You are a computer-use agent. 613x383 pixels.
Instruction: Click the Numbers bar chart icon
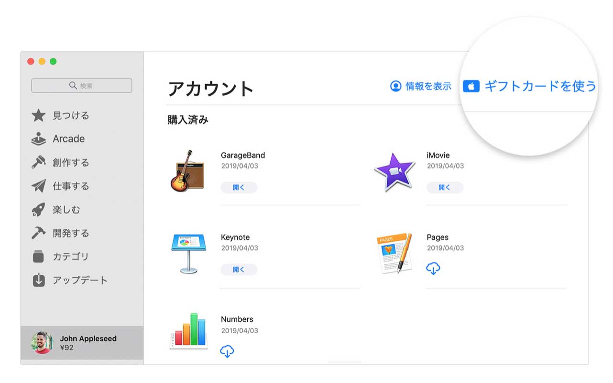point(189,331)
